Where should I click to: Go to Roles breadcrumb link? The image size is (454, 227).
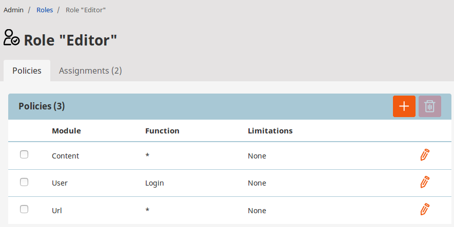(45, 10)
